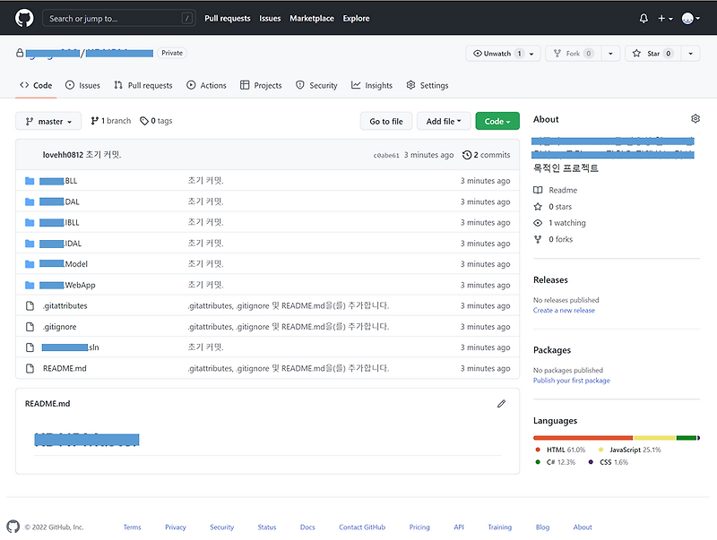
Task: Open the green Code dropdown
Action: [x=497, y=119]
